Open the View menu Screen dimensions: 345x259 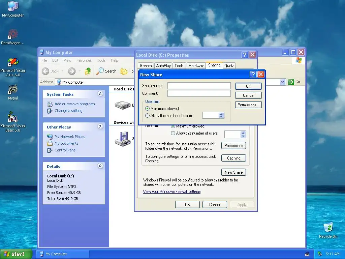[67, 60]
